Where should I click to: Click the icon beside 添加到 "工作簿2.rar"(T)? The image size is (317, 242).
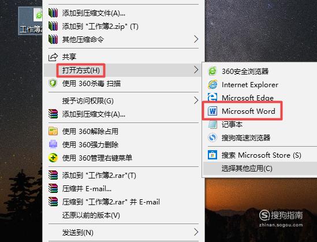pyautogui.click(x=53, y=175)
